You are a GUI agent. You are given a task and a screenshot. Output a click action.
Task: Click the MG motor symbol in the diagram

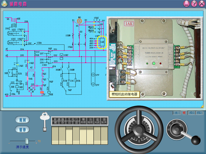(80, 21)
